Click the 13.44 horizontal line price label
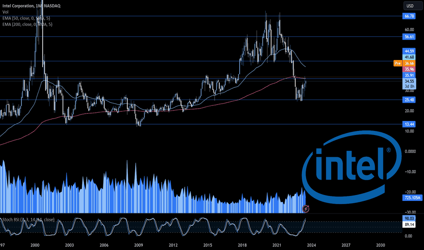This screenshot has width=424, height=250. (409, 125)
